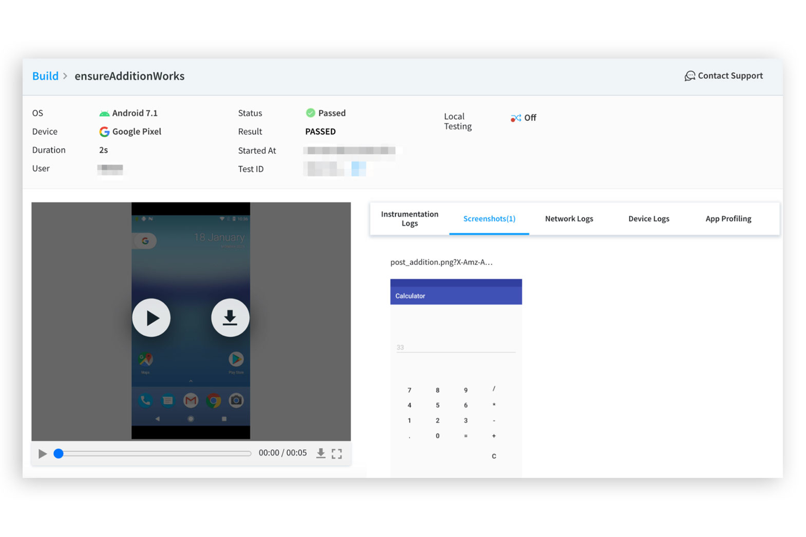
Task: Open Contact Support
Action: pos(723,76)
